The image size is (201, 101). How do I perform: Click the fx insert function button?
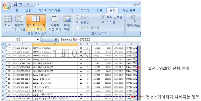pos(56,39)
